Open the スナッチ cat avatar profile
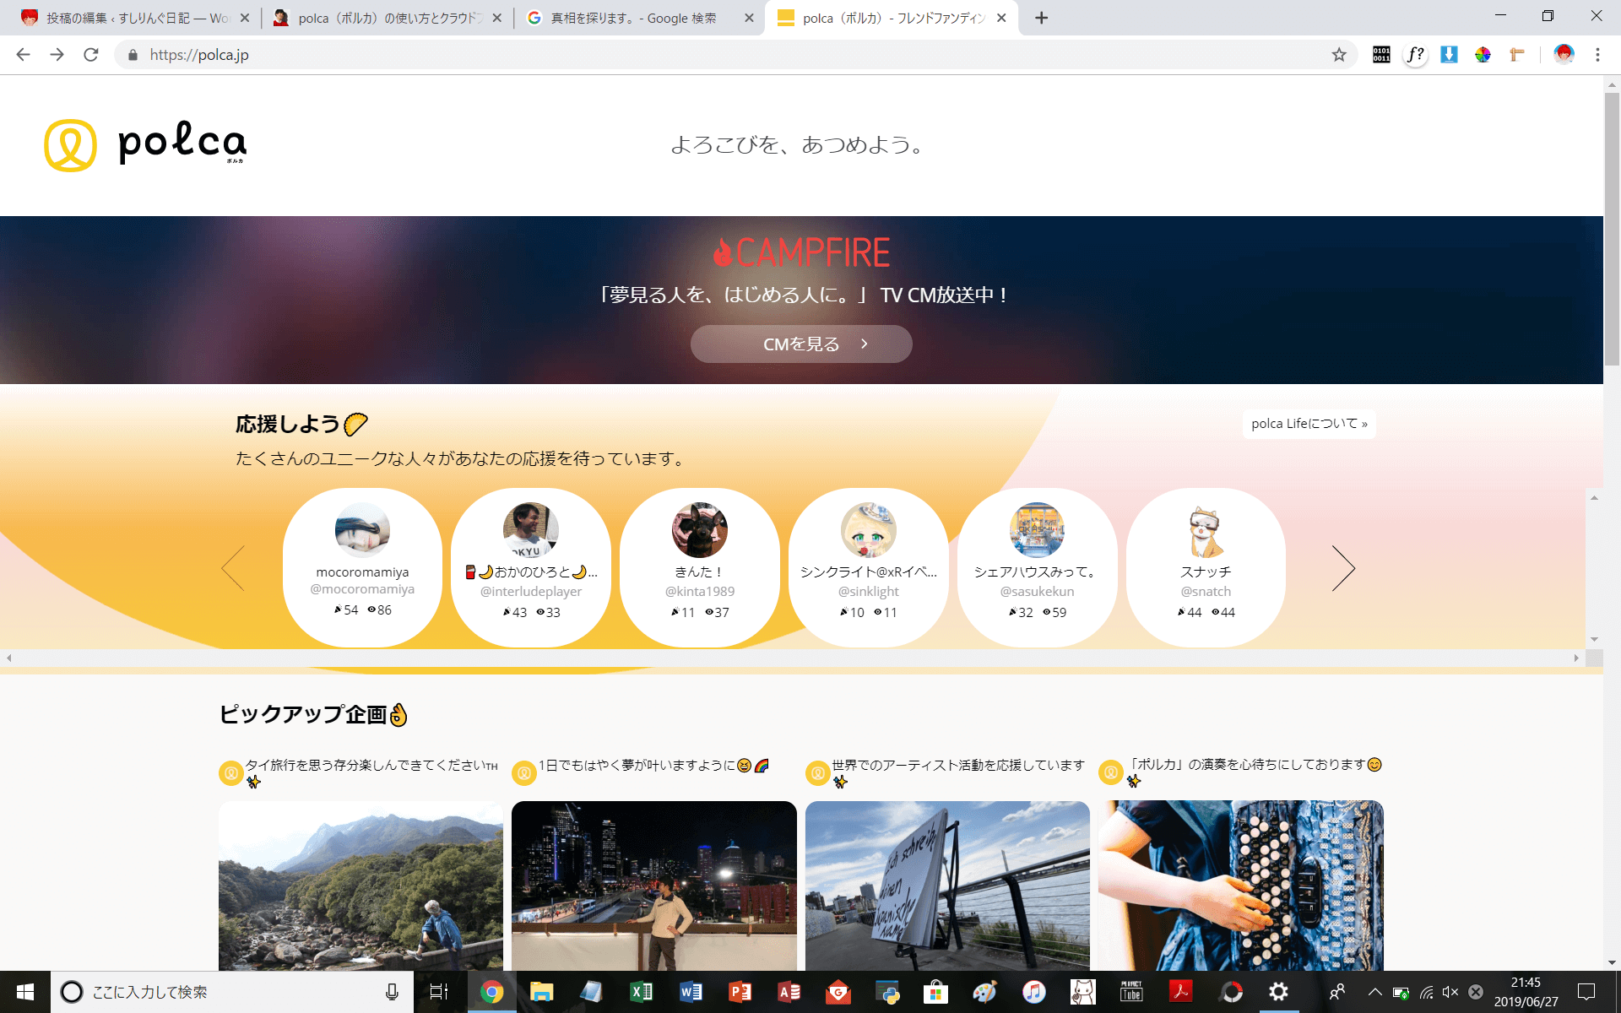 [1206, 532]
